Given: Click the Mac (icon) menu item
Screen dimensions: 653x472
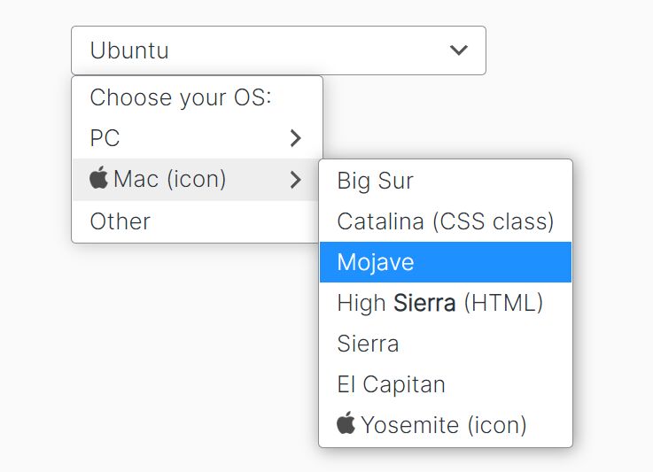Looking at the screenshot, I should point(196,180).
